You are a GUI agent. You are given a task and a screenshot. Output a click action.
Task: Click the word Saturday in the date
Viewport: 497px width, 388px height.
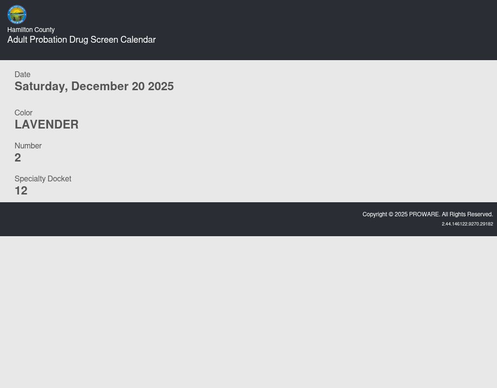click(41, 86)
